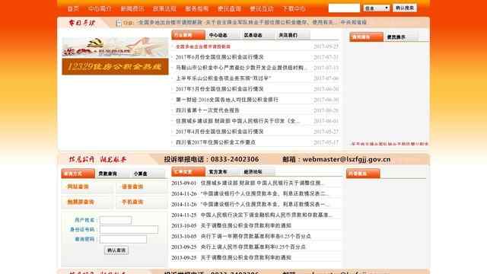Choose the 手机查询 option
Viewport: 487px width, 274px height.
[132, 202]
